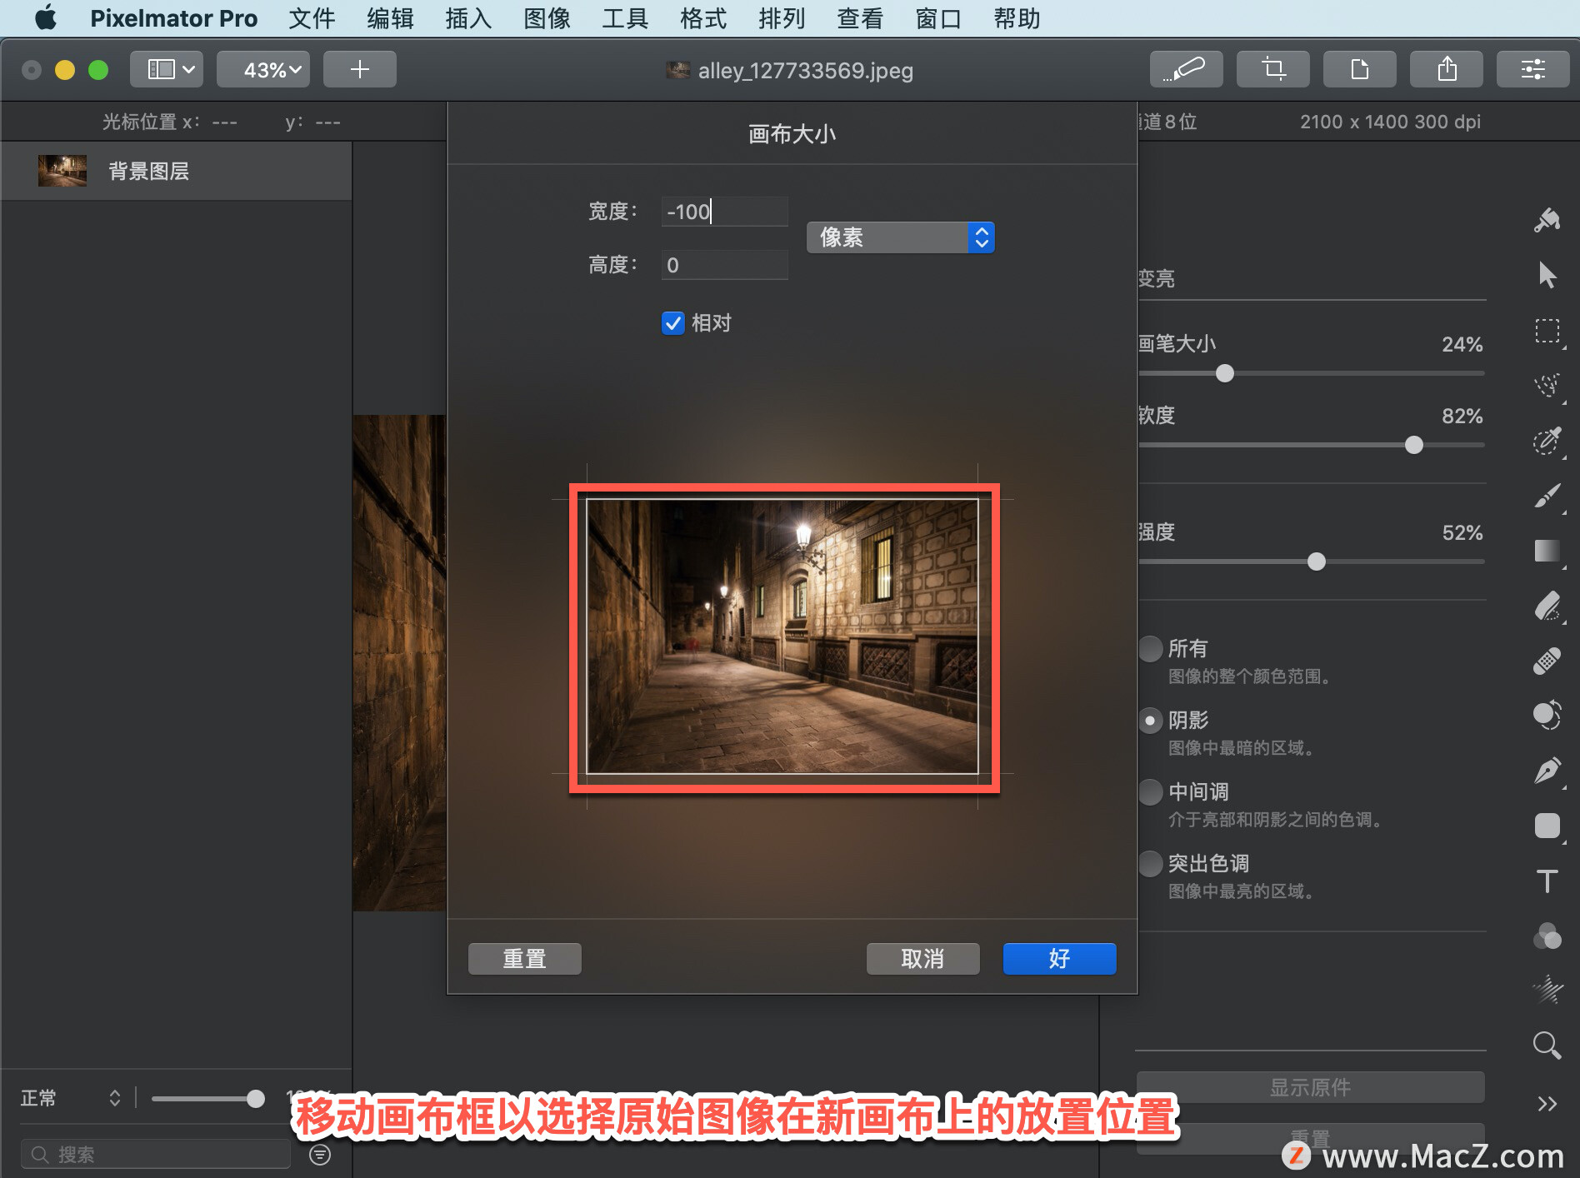Click the 重置 button in canvas dialog
Screen dimensions: 1580x1178
(525, 959)
